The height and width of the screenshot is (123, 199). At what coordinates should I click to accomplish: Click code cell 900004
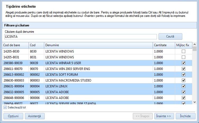coord(37,86)
